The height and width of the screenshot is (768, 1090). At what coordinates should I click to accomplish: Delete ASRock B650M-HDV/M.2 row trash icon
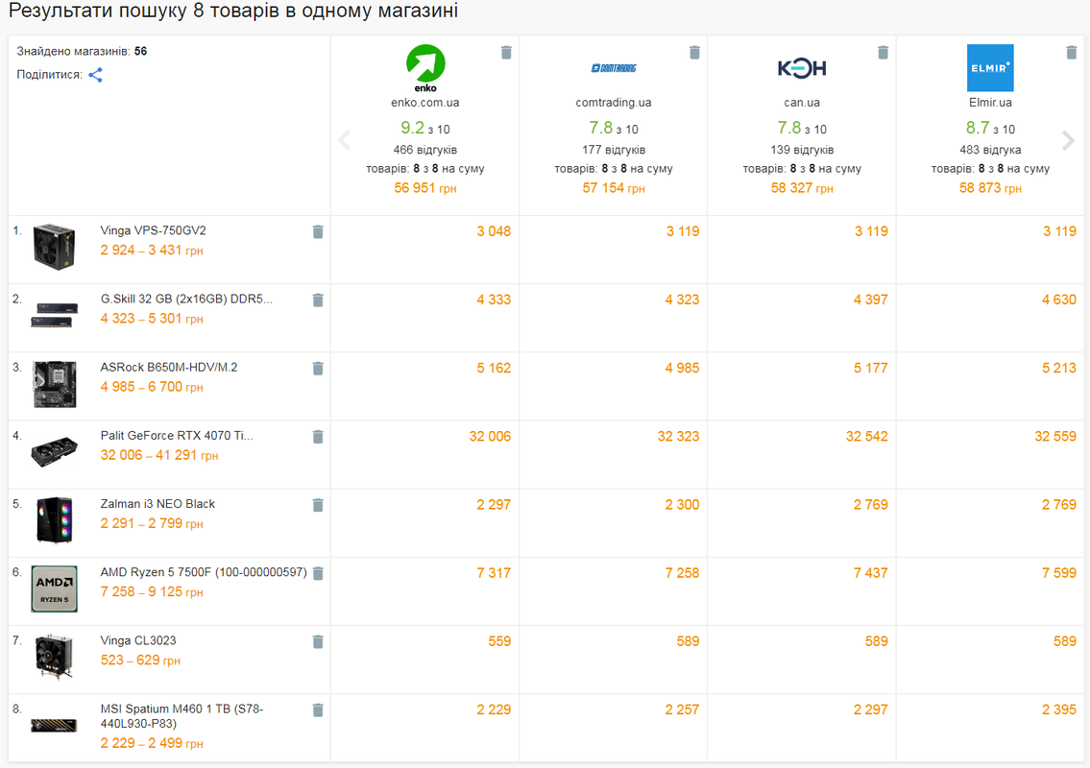coord(318,369)
